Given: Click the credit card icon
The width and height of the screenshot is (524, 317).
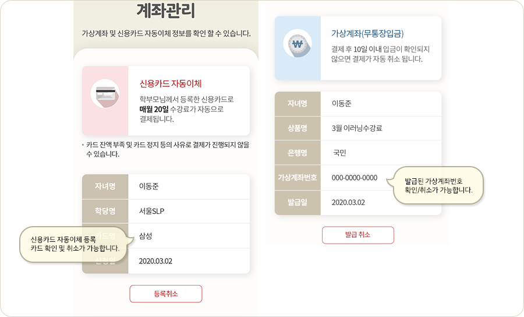Looking at the screenshot, I should tap(105, 94).
